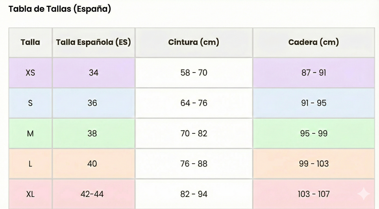The height and width of the screenshot is (209, 379).
Task: Click the hip range 95 - 99 cell
Action: (314, 133)
